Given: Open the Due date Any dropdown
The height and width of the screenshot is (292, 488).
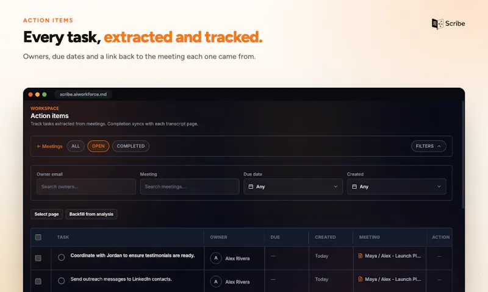Looking at the screenshot, I should click(x=293, y=187).
